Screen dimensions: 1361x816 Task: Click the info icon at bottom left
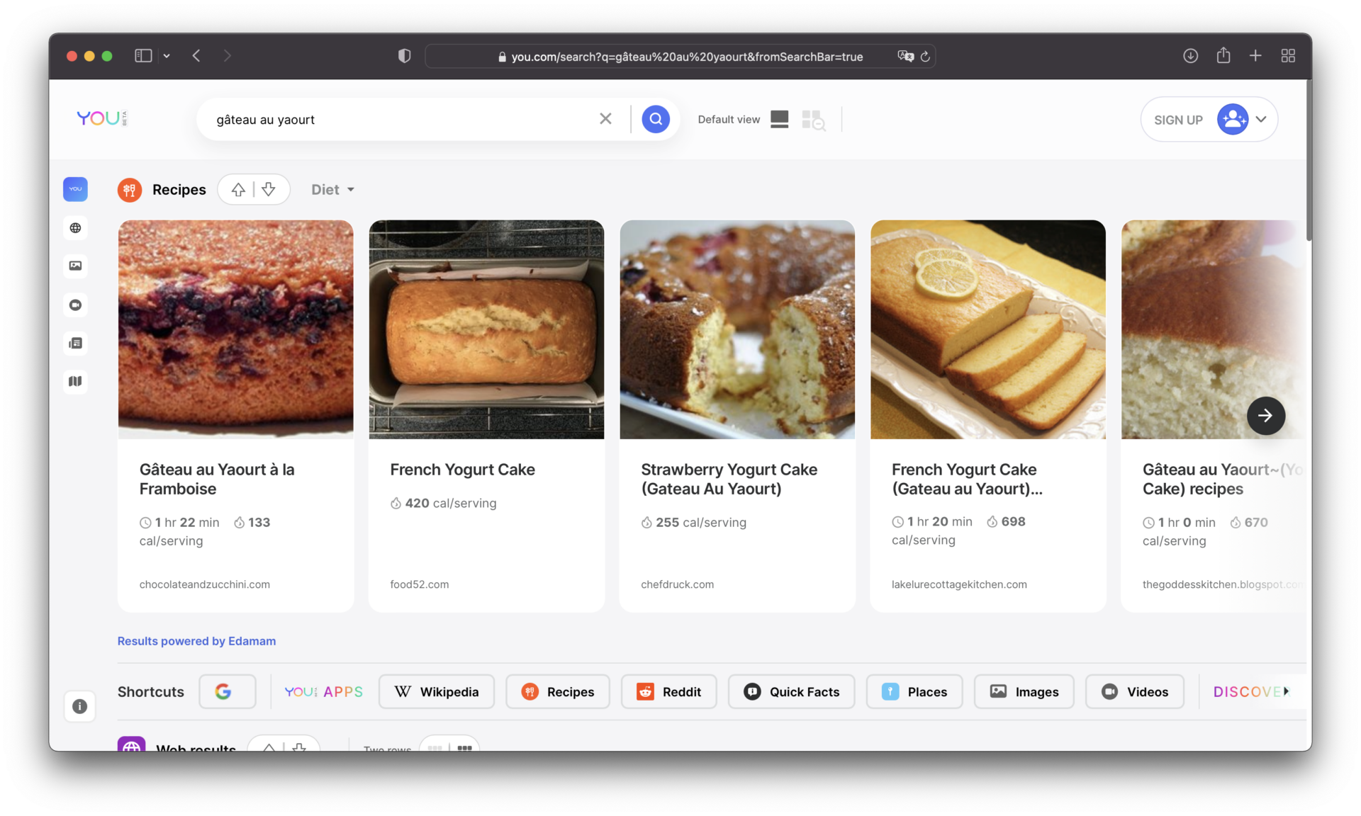[79, 706]
